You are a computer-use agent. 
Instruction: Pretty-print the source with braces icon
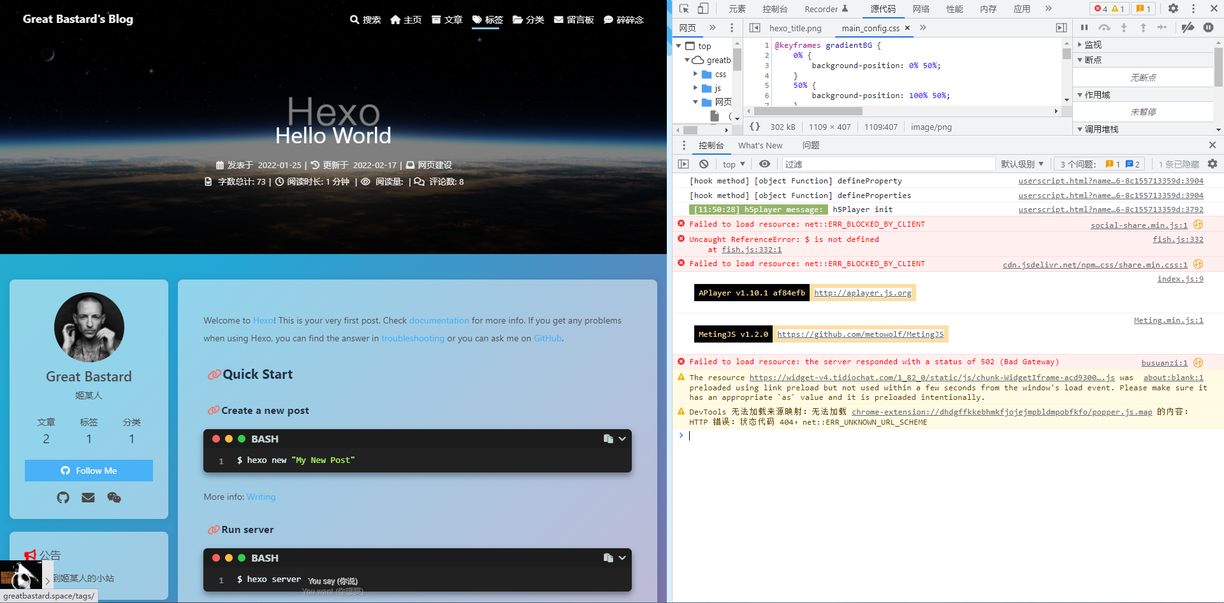pos(755,127)
